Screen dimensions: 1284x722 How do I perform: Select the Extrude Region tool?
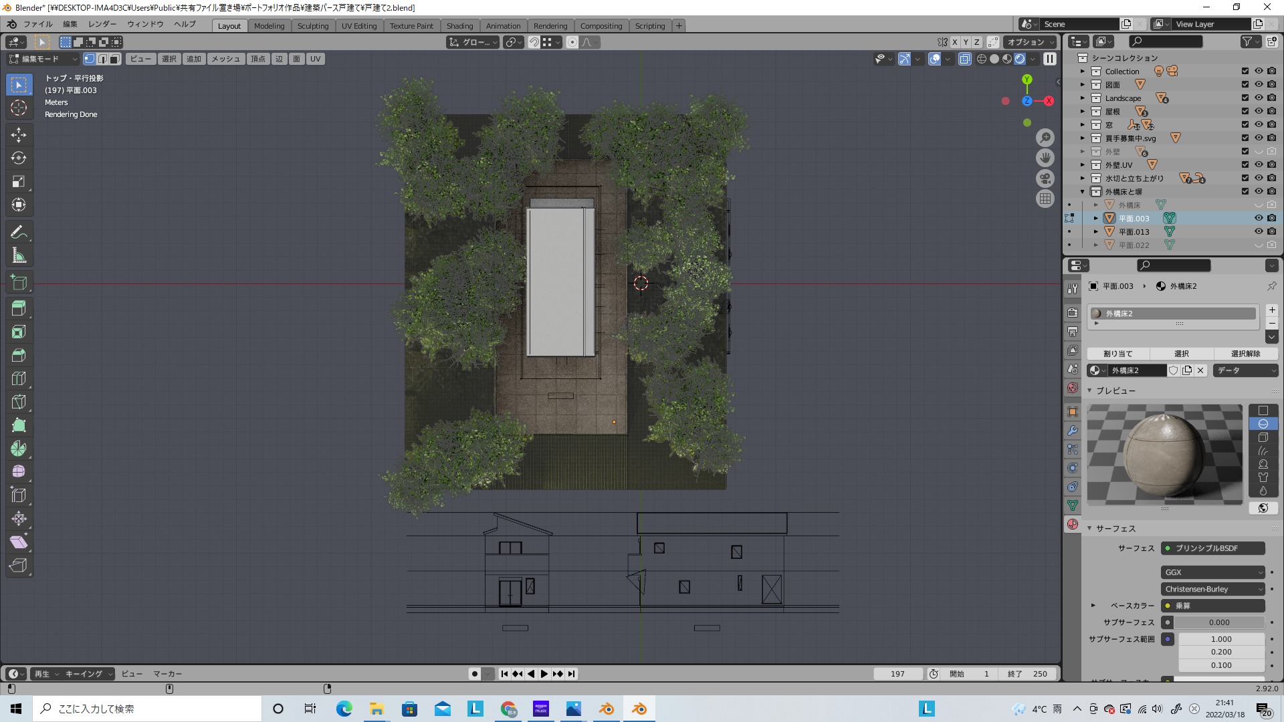tap(19, 308)
